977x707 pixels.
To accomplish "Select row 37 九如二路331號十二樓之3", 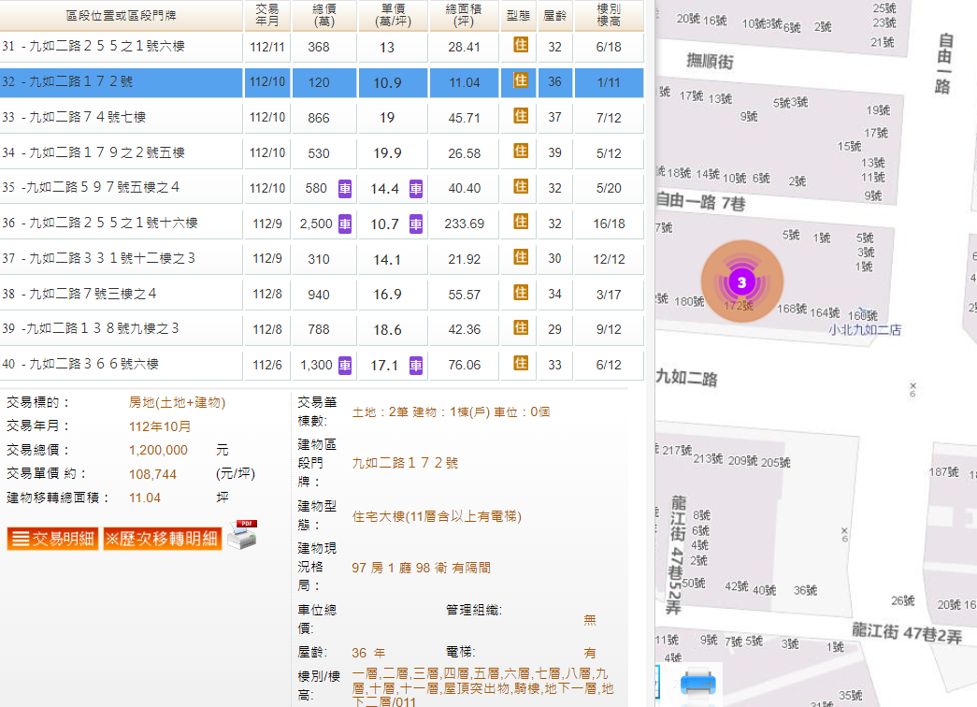I will (x=322, y=259).
